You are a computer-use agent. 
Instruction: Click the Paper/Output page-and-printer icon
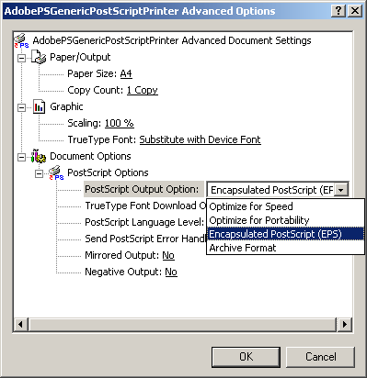tap(39, 57)
